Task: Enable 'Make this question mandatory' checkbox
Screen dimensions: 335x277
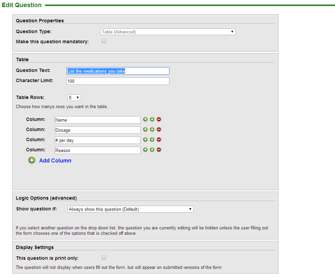Action: coord(104,41)
